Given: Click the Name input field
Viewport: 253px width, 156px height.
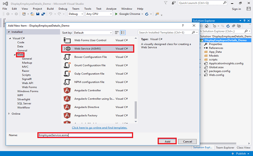Looking at the screenshot, I should click(85, 135).
